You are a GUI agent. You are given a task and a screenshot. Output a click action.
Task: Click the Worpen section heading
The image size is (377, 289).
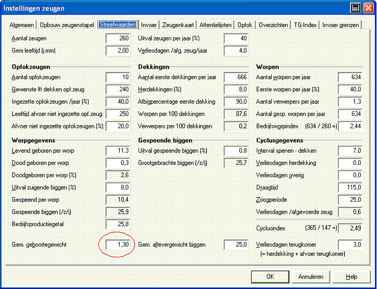coord(267,67)
